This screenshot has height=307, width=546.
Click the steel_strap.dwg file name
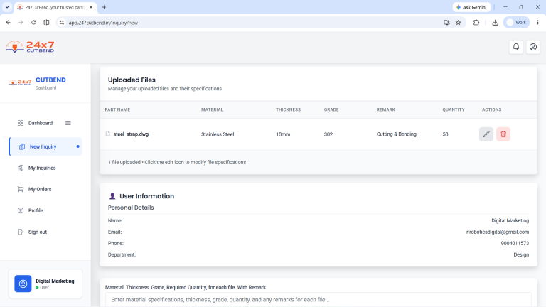(131, 134)
